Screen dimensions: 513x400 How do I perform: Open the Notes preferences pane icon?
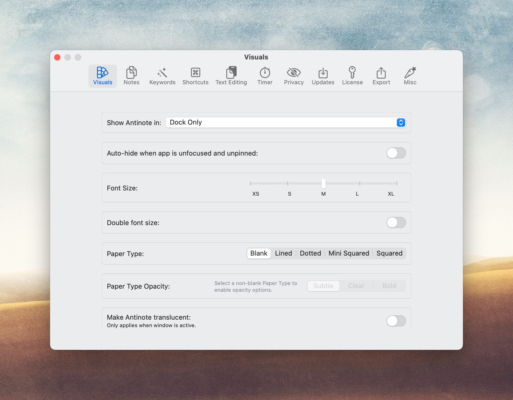[131, 76]
